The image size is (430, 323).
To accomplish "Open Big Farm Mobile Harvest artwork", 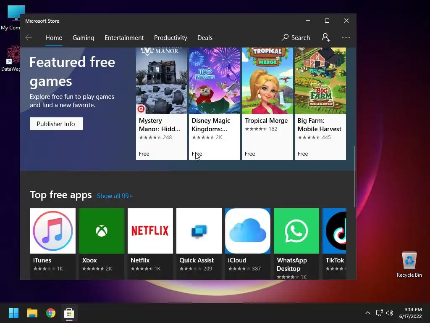I will [320, 81].
